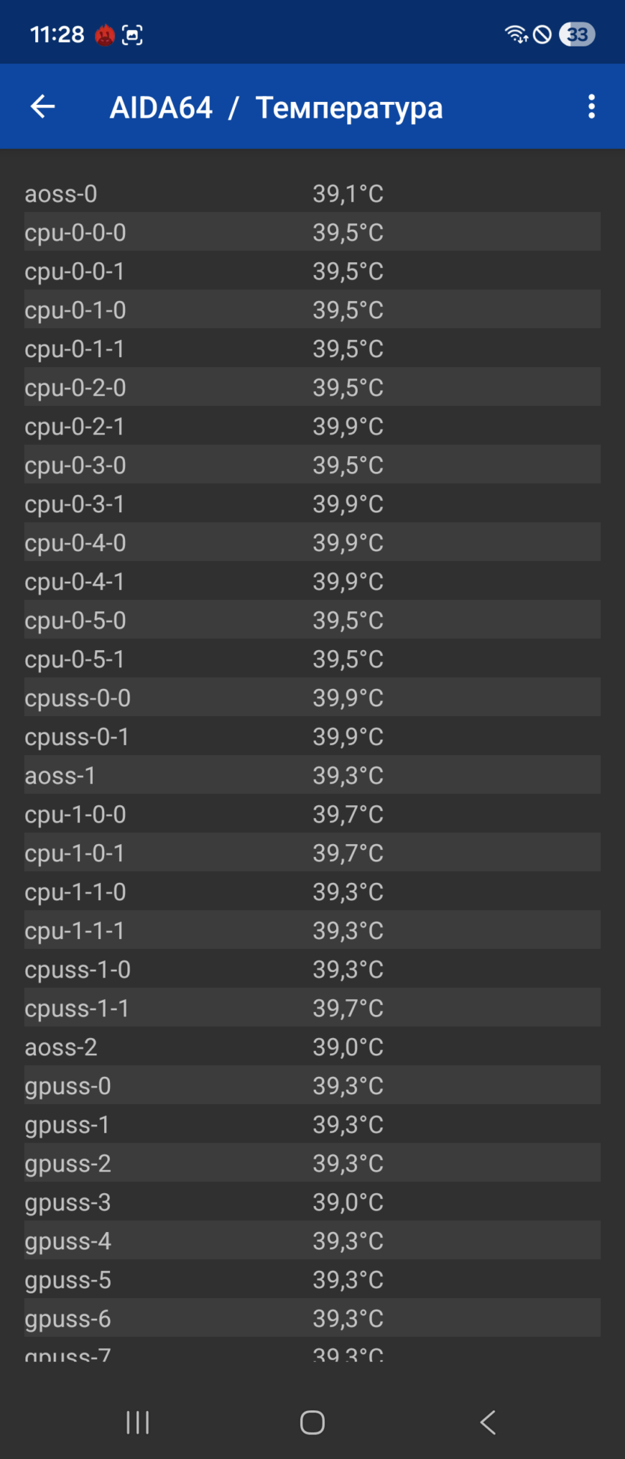Screen dimensions: 625x1459
Task: Tap the screen capture status icon
Action: 132,34
